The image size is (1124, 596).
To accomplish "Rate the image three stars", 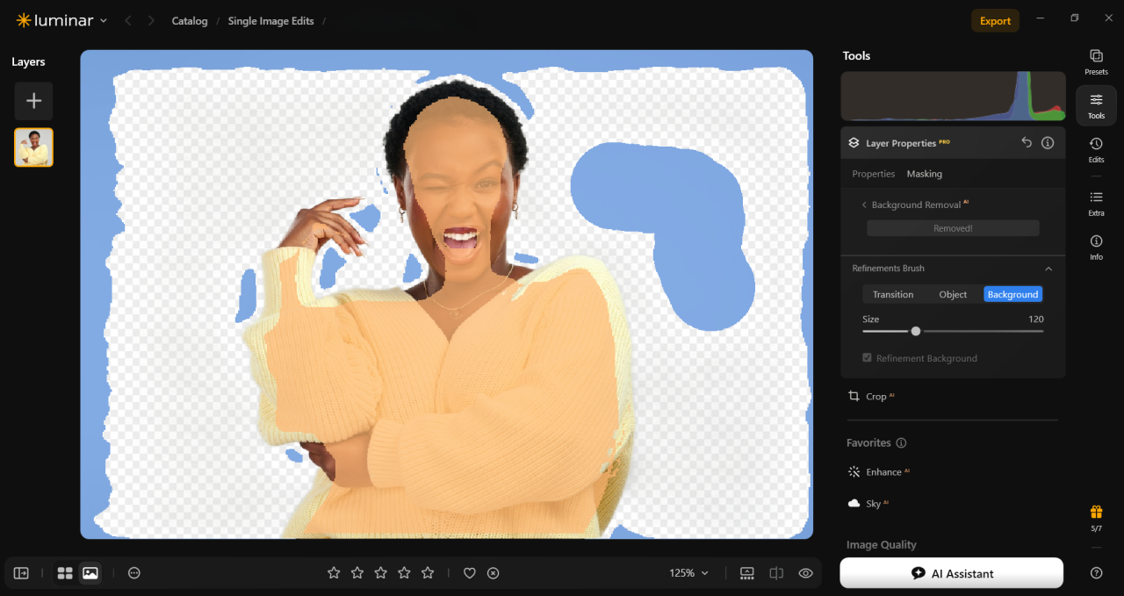I will [x=380, y=573].
